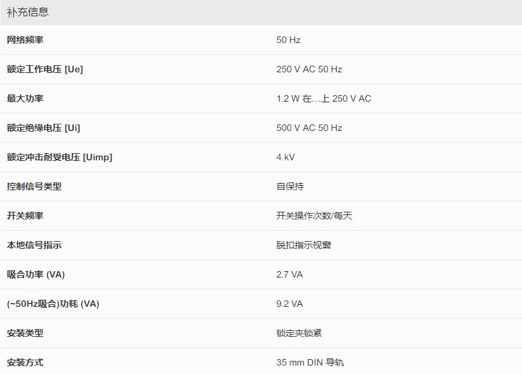Click the 网络频率 row label

click(x=25, y=40)
